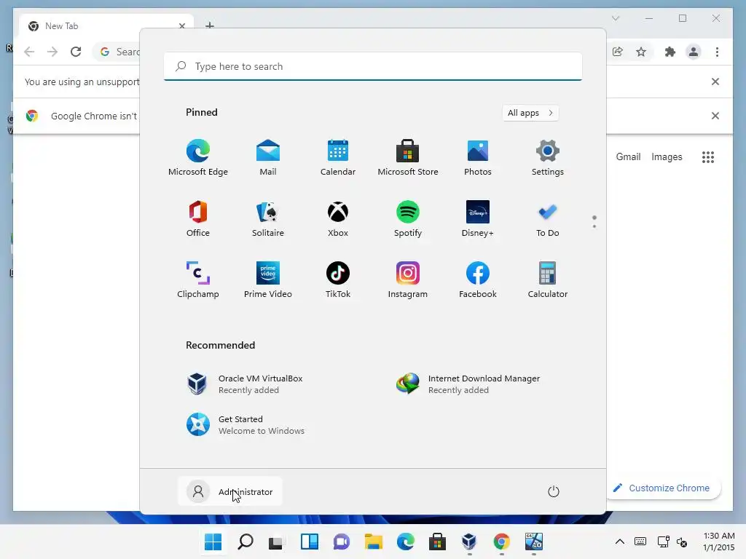746x559 pixels.
Task: Switch to VirtualBox on the taskbar
Action: (469, 542)
